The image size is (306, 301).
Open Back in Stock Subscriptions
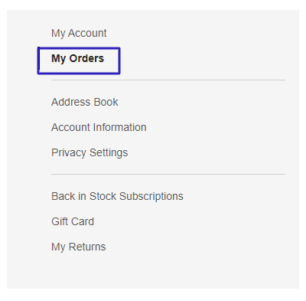117,196
